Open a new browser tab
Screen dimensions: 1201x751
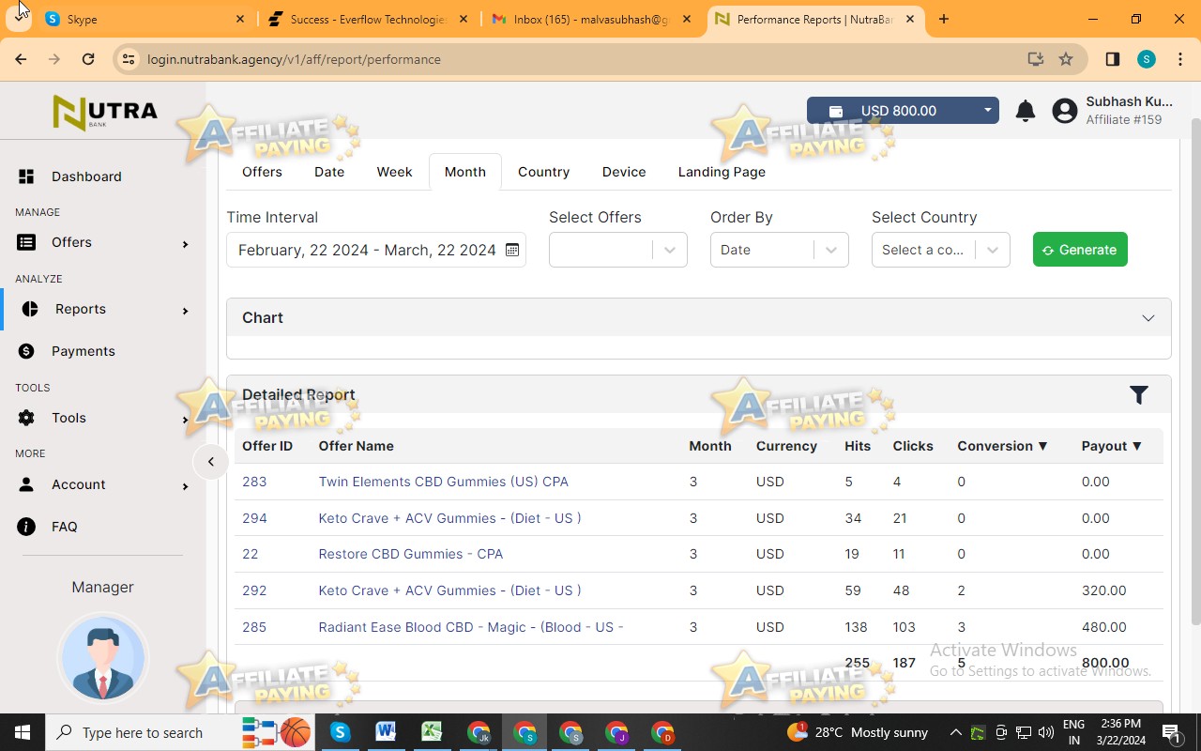944,19
